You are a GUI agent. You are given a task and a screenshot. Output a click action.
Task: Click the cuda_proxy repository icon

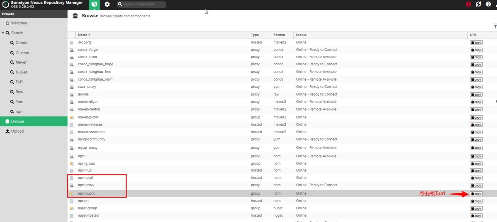click(x=71, y=87)
